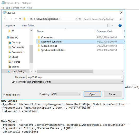Expand the address bar path dropdown
Viewport: 139px width, 135px height.
pyautogui.click(x=76, y=19)
